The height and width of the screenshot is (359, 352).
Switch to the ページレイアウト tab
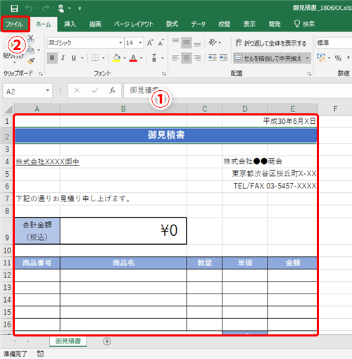pyautogui.click(x=134, y=24)
